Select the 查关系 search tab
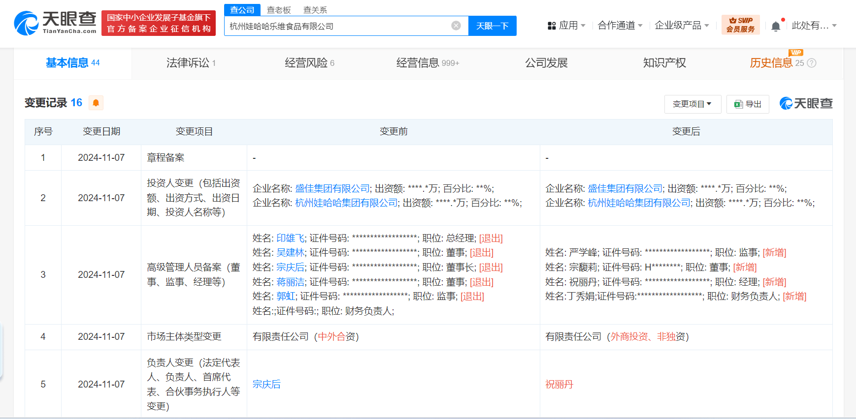856x419 pixels. (315, 10)
